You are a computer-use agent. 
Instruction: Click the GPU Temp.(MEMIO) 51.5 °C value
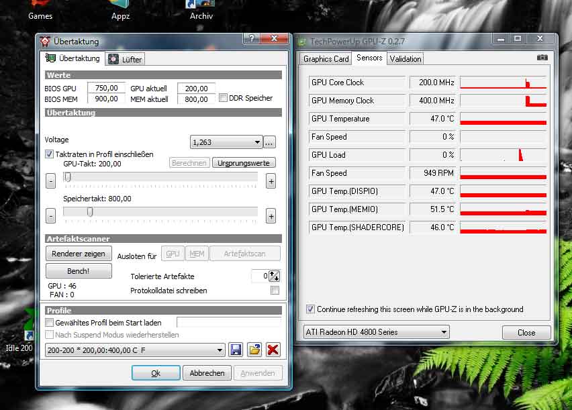tap(432, 209)
